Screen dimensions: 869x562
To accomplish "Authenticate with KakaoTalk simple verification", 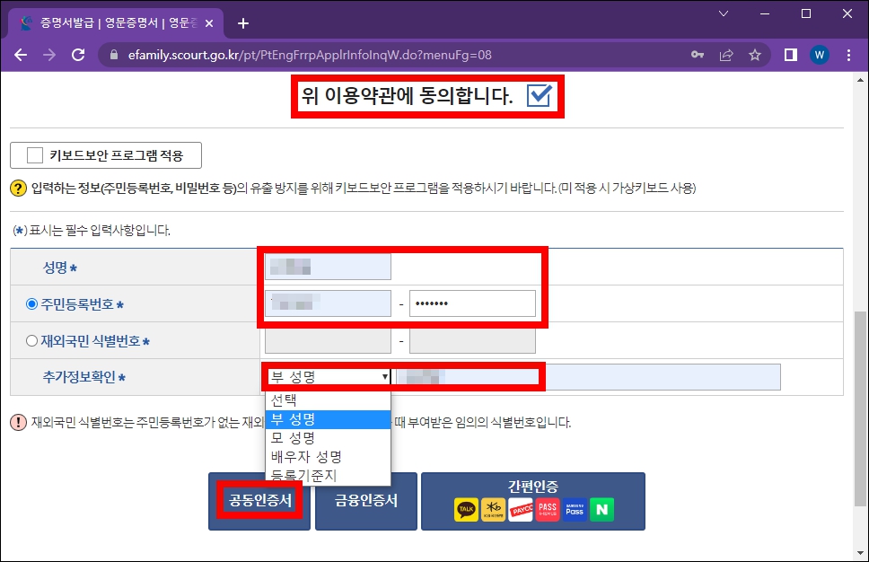I will 467,510.
